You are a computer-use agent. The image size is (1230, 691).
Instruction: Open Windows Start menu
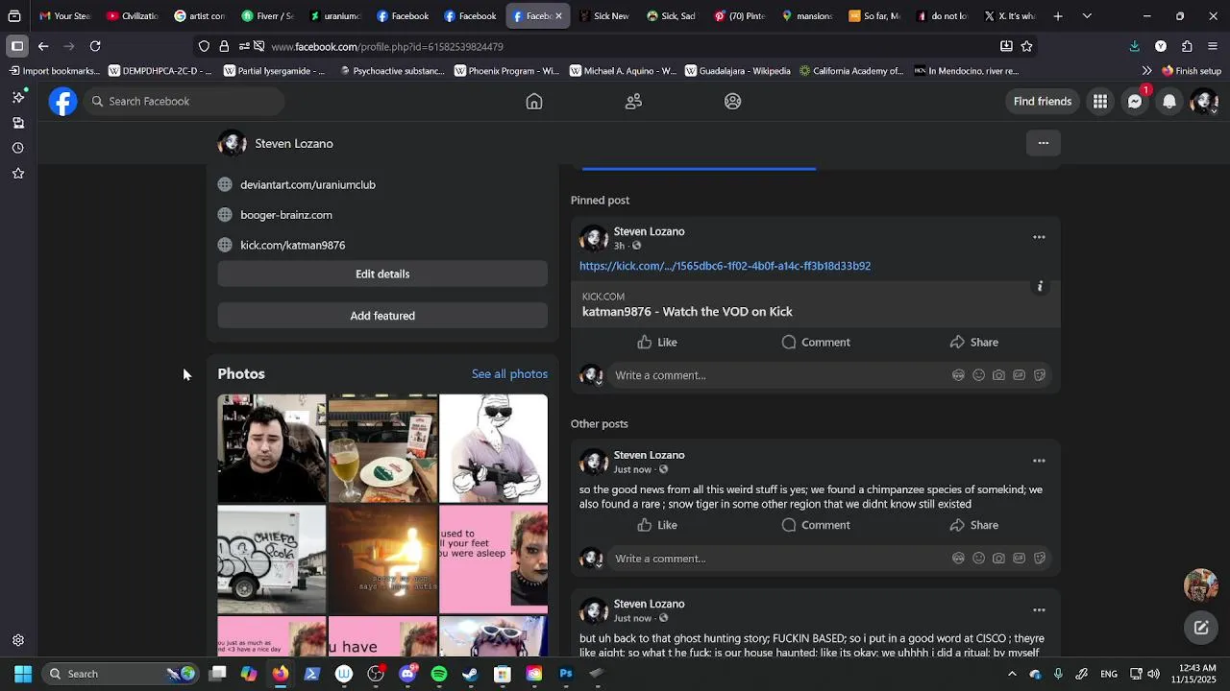pos(23,674)
